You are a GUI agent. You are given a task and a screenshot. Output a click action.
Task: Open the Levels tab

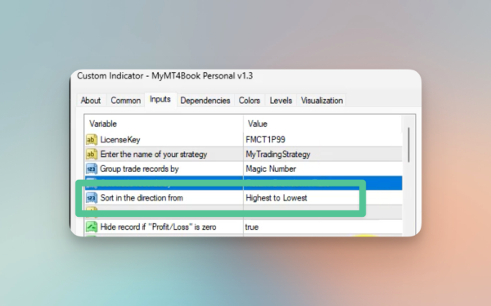(281, 101)
